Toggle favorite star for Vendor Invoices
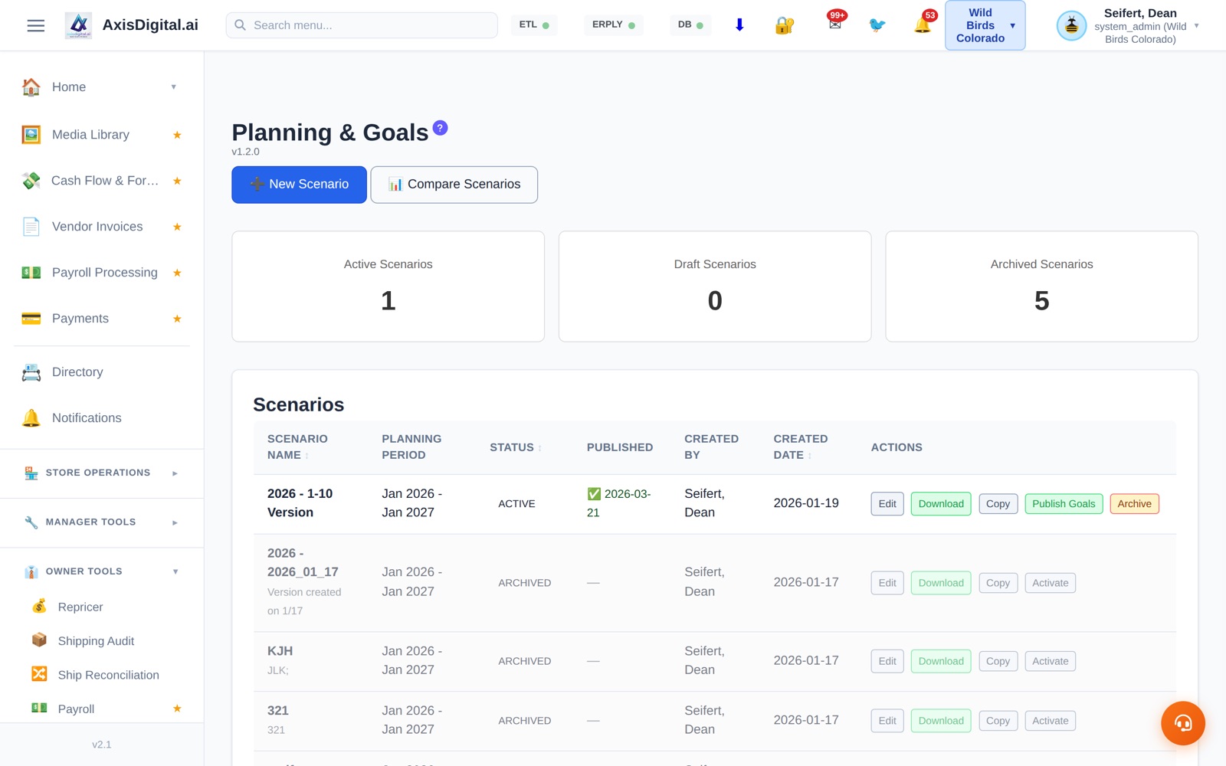This screenshot has width=1226, height=766. (177, 227)
